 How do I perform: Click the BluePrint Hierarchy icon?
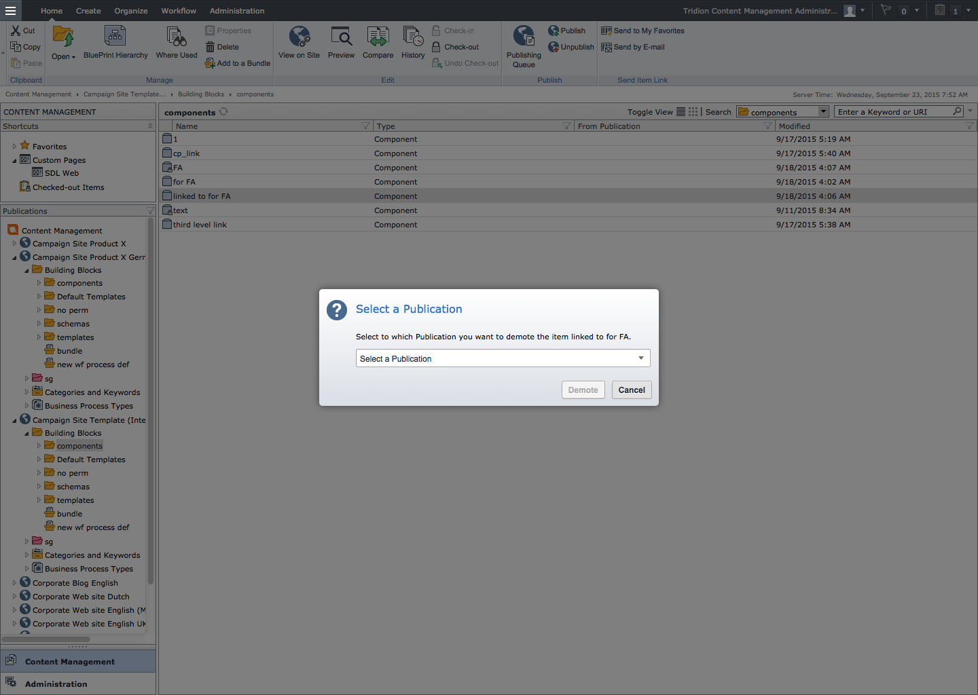click(x=115, y=37)
